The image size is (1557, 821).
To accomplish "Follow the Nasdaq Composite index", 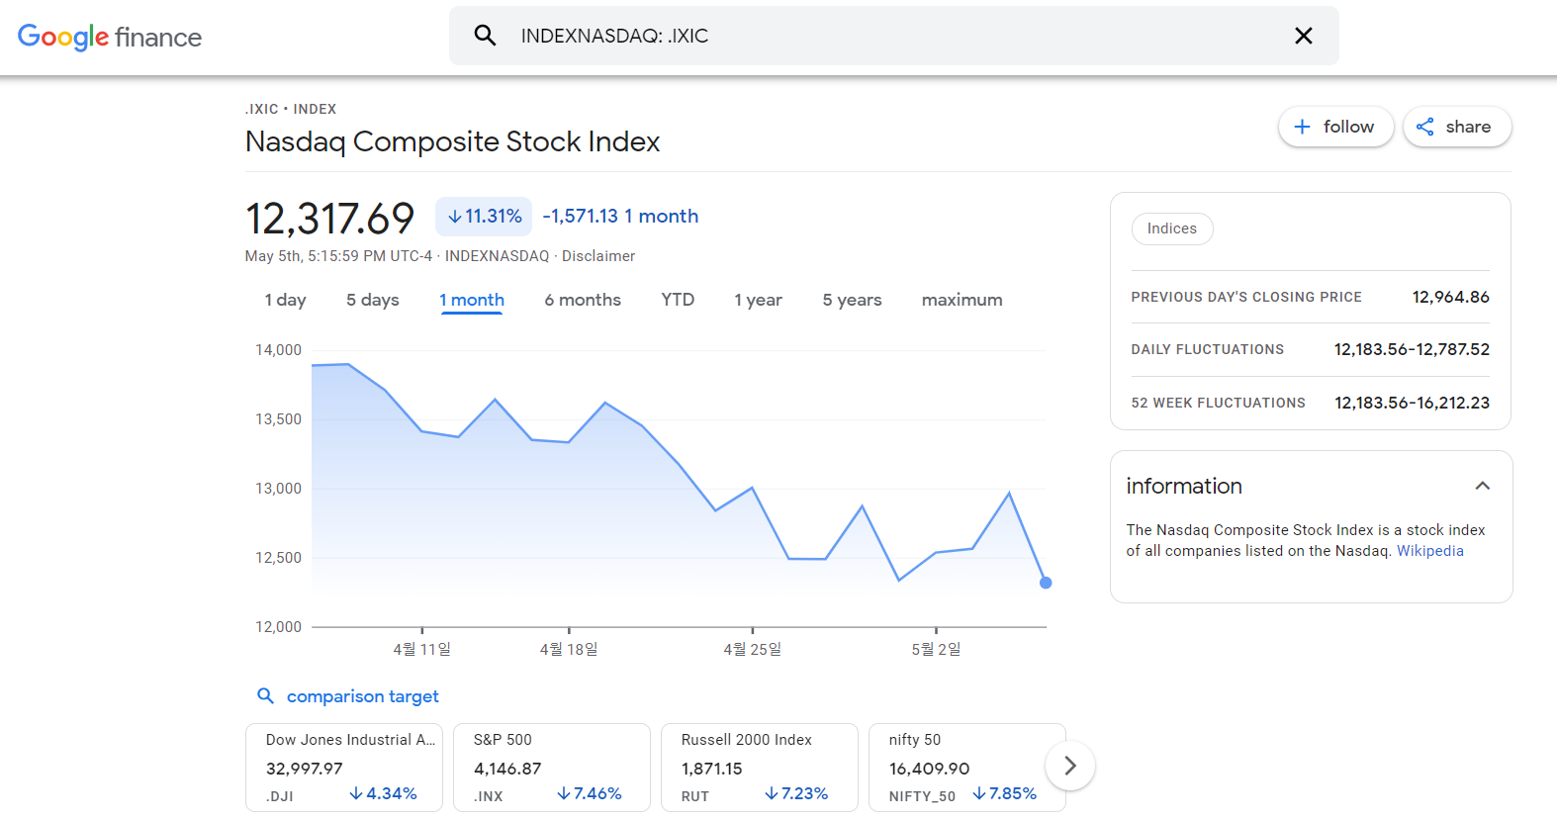I will coord(1335,127).
